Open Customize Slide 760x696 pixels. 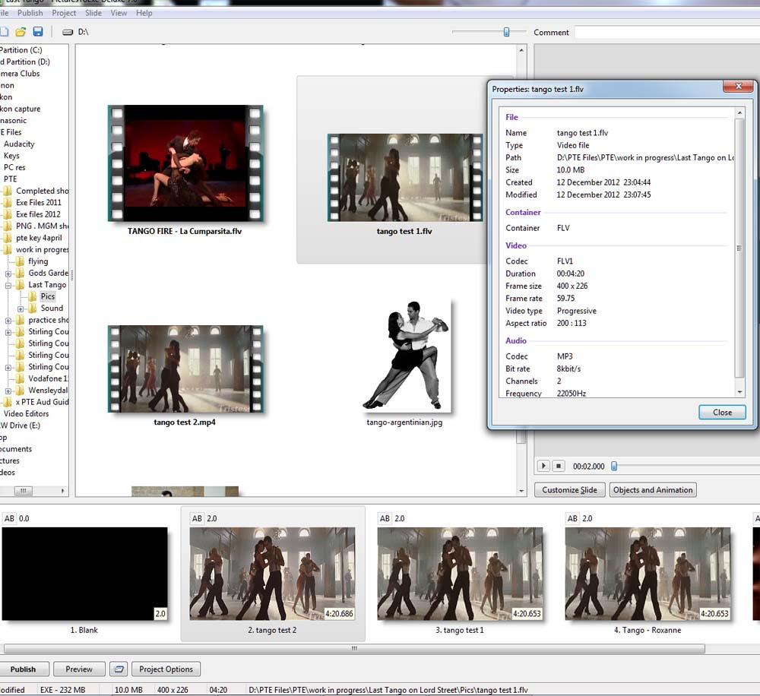(x=569, y=490)
